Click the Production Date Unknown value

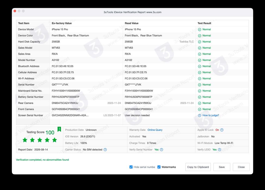coord(91,130)
